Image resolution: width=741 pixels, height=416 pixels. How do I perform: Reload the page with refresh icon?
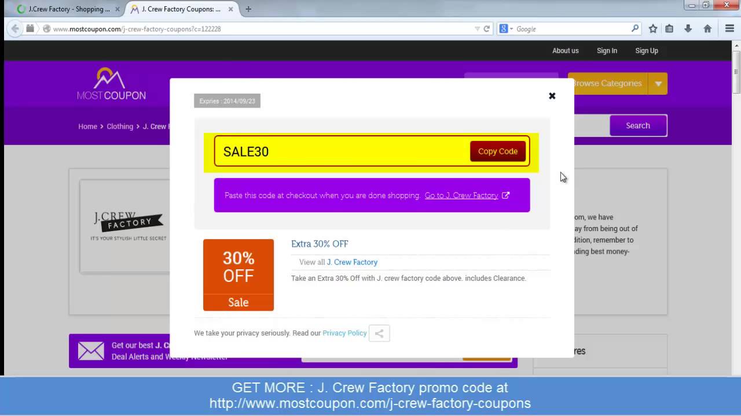tap(487, 28)
